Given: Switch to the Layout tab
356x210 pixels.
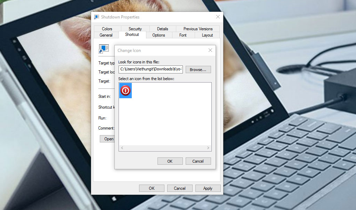Looking at the screenshot, I should [207, 35].
